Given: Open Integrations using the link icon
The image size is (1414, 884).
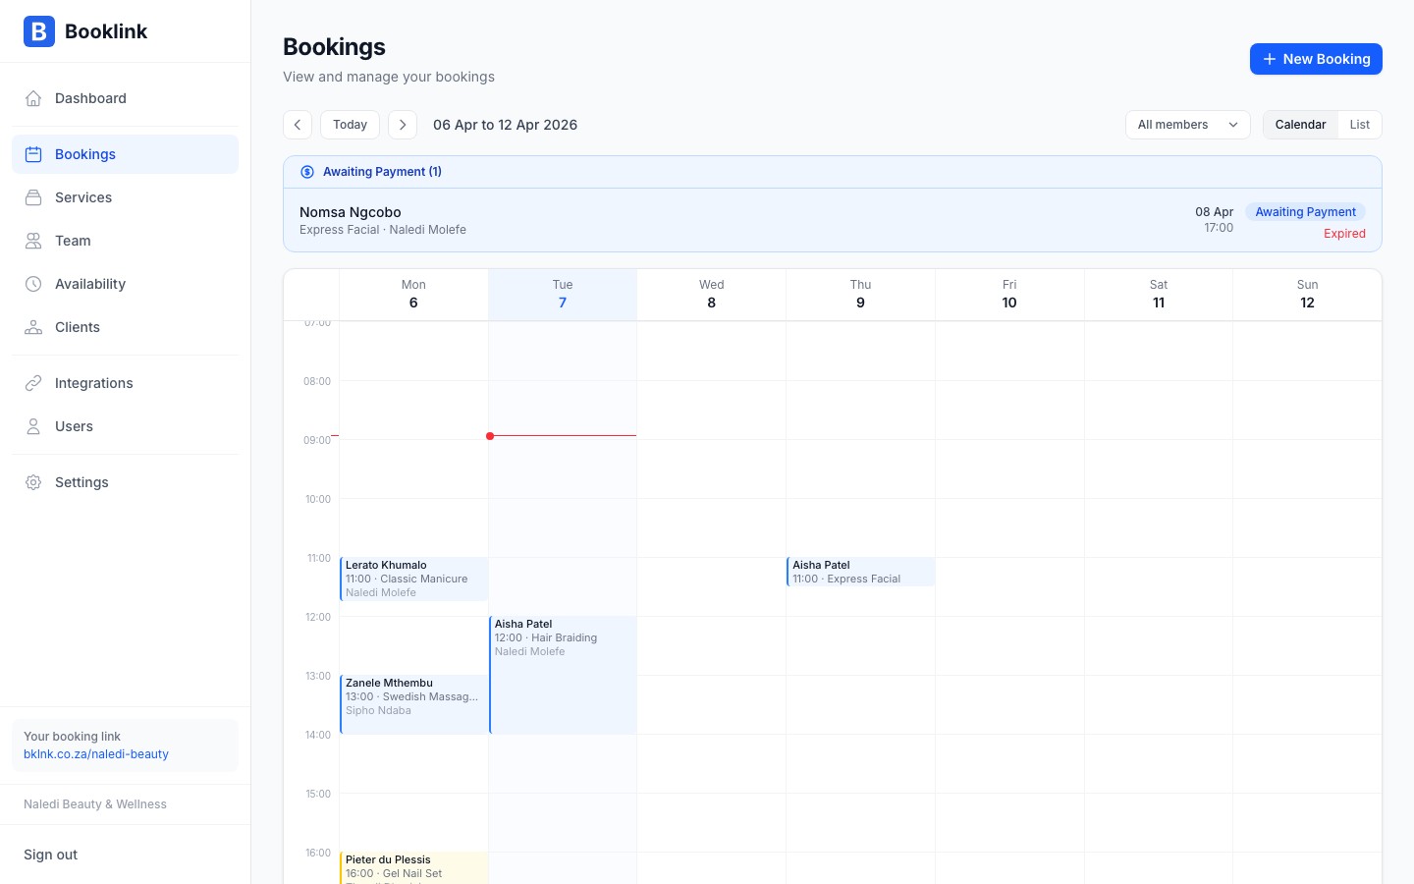Looking at the screenshot, I should [33, 383].
